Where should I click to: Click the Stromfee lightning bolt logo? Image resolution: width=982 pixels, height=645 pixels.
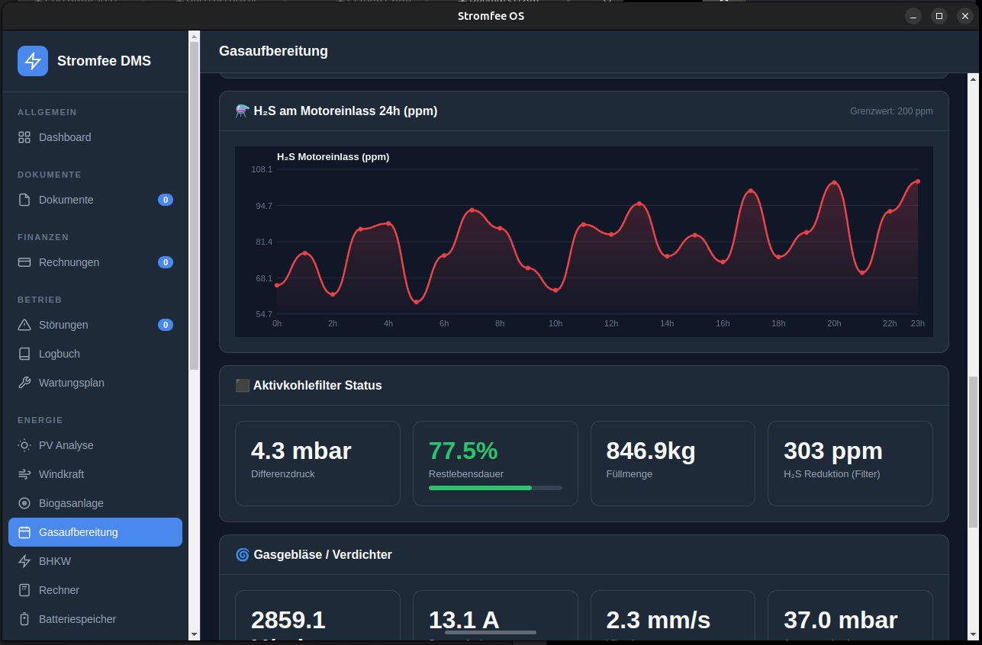click(x=33, y=61)
